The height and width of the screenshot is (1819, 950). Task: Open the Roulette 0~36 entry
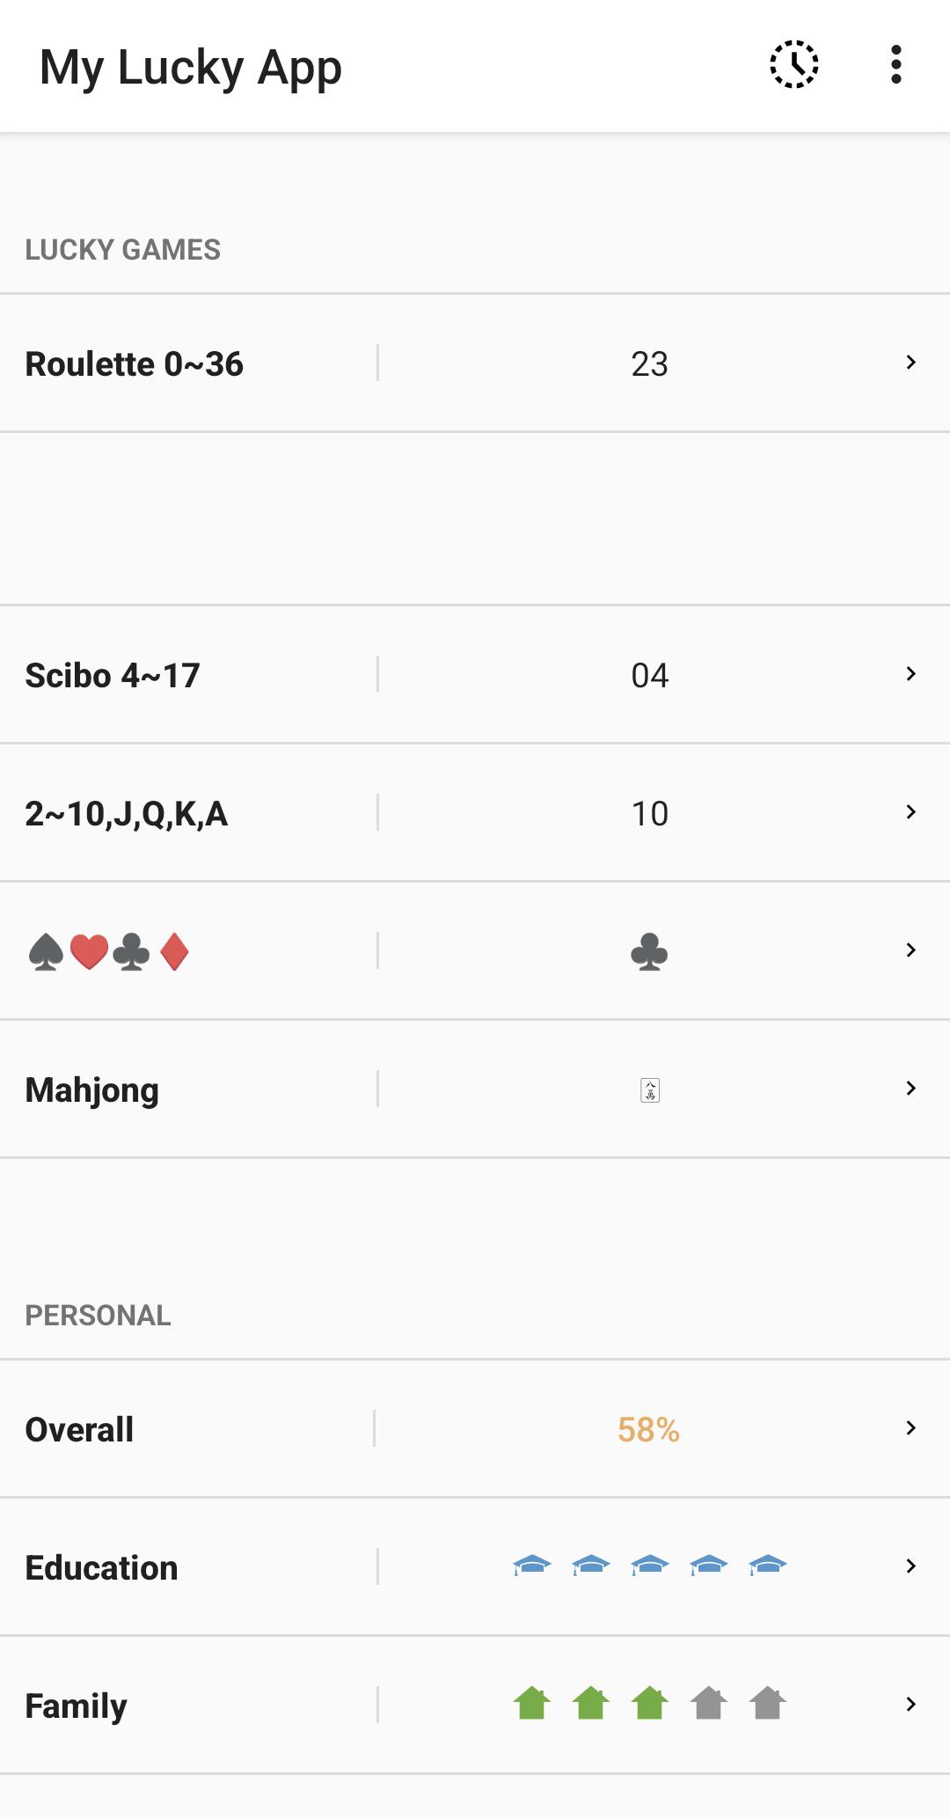(475, 363)
